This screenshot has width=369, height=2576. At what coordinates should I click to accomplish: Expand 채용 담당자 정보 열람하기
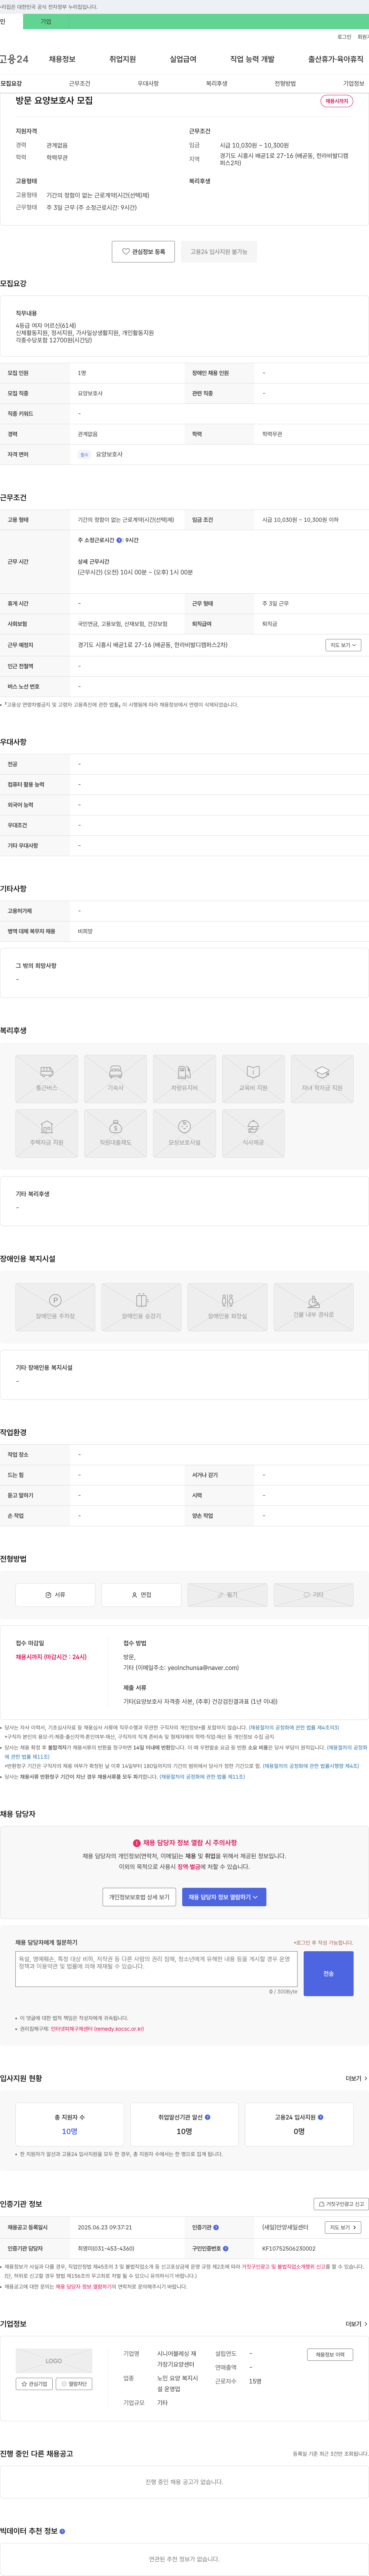pos(224,1897)
